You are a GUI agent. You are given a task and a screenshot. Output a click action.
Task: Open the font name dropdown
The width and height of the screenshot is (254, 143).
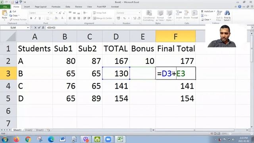[48, 13]
